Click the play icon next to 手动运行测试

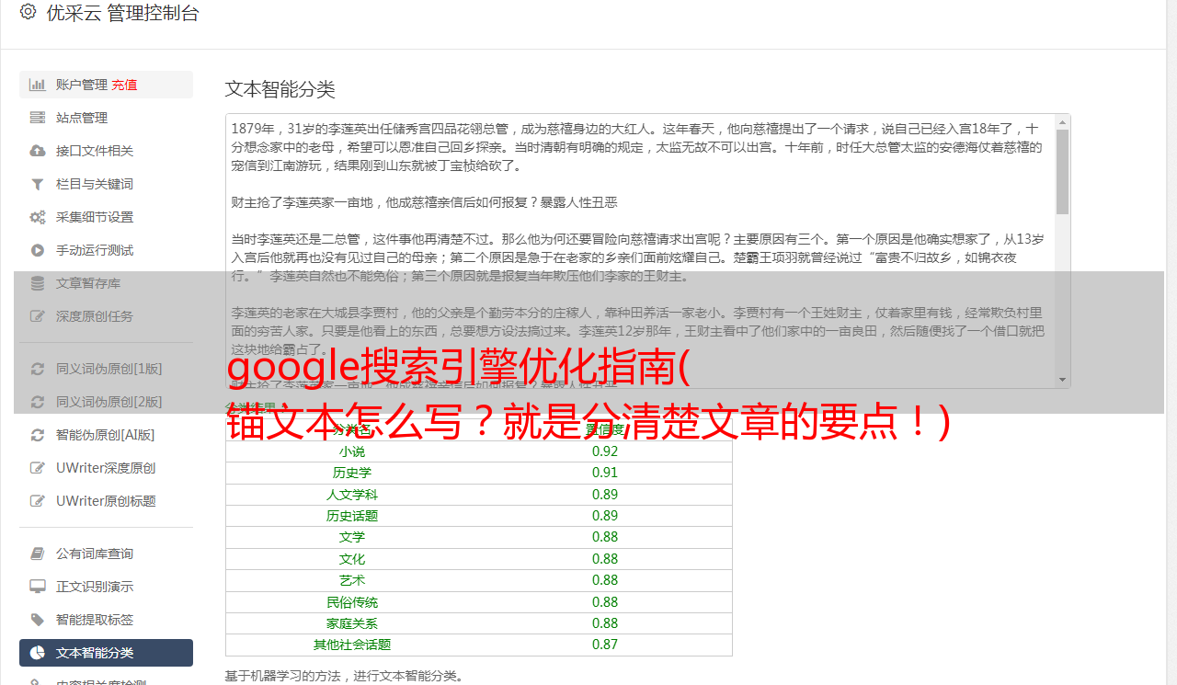38,250
